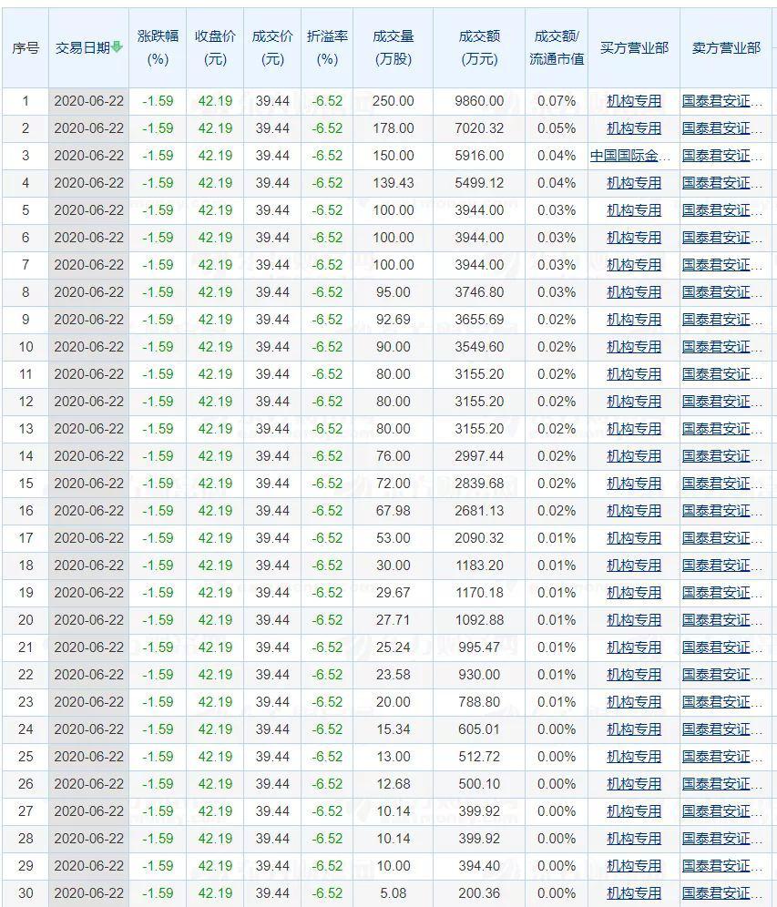Open 国泰君安证 seller link in row 5
The image size is (777, 907).
point(721,210)
